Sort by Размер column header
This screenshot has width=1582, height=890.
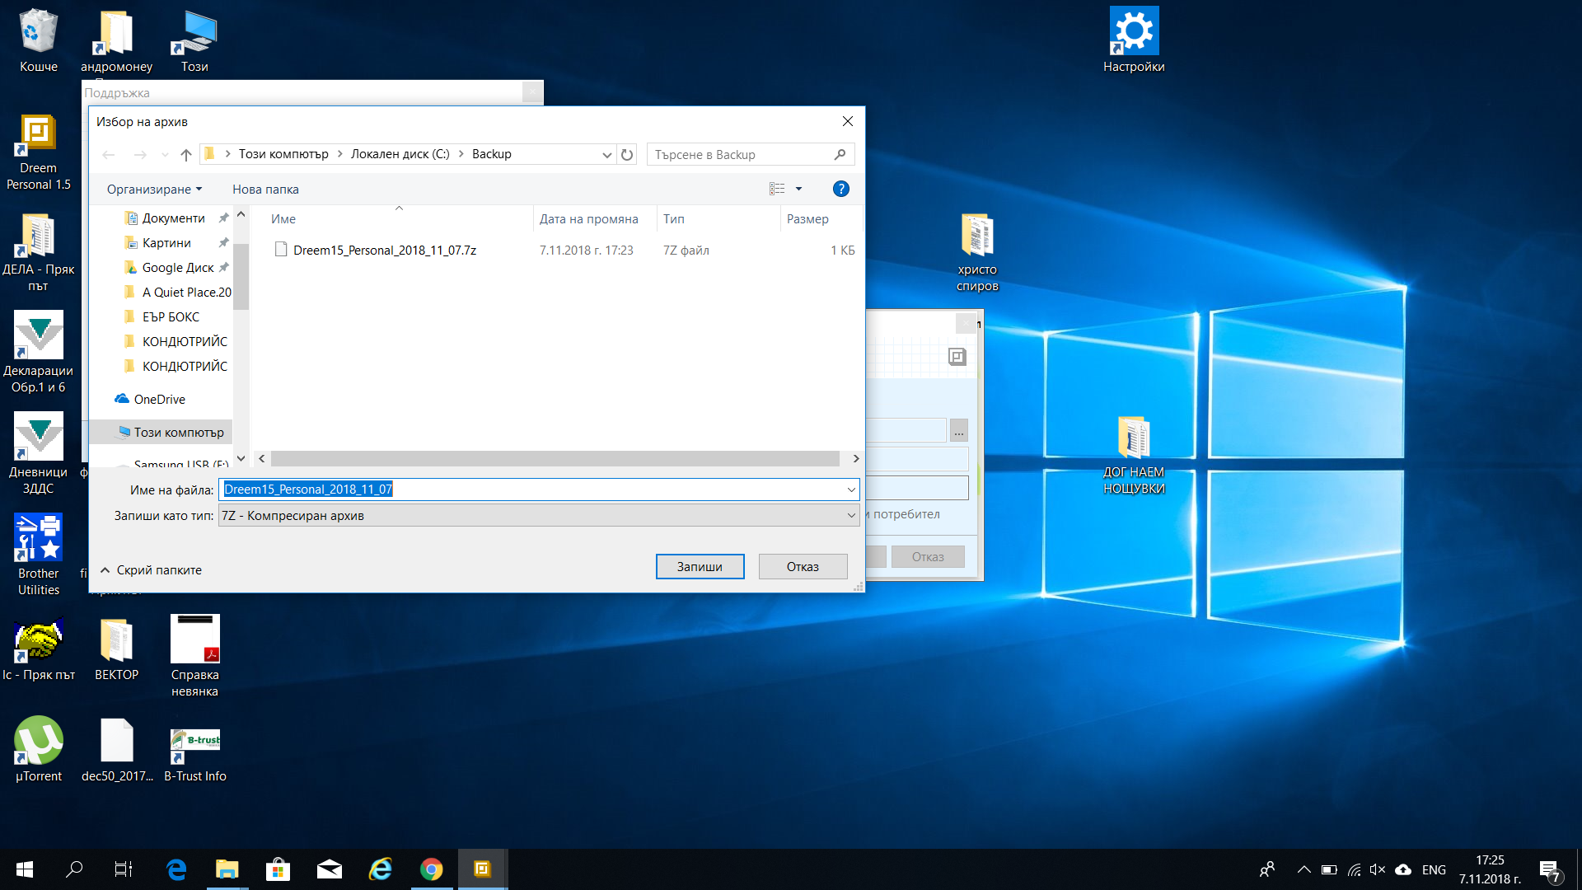click(820, 219)
